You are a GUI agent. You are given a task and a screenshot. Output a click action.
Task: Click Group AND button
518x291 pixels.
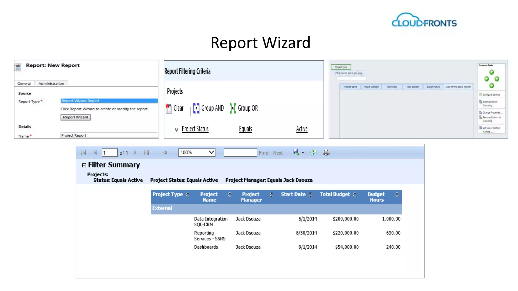pyautogui.click(x=208, y=108)
